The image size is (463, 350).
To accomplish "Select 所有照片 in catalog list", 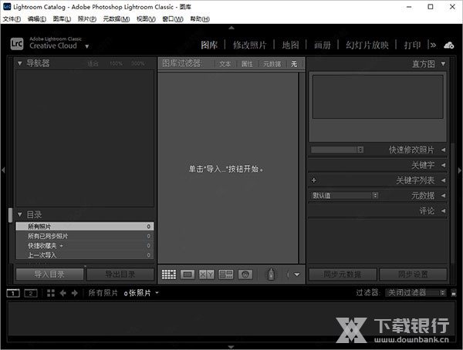I will click(85, 227).
